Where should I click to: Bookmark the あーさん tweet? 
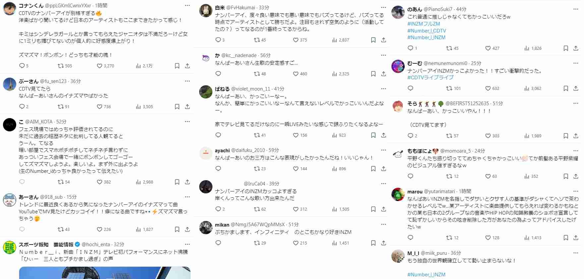click(177, 230)
